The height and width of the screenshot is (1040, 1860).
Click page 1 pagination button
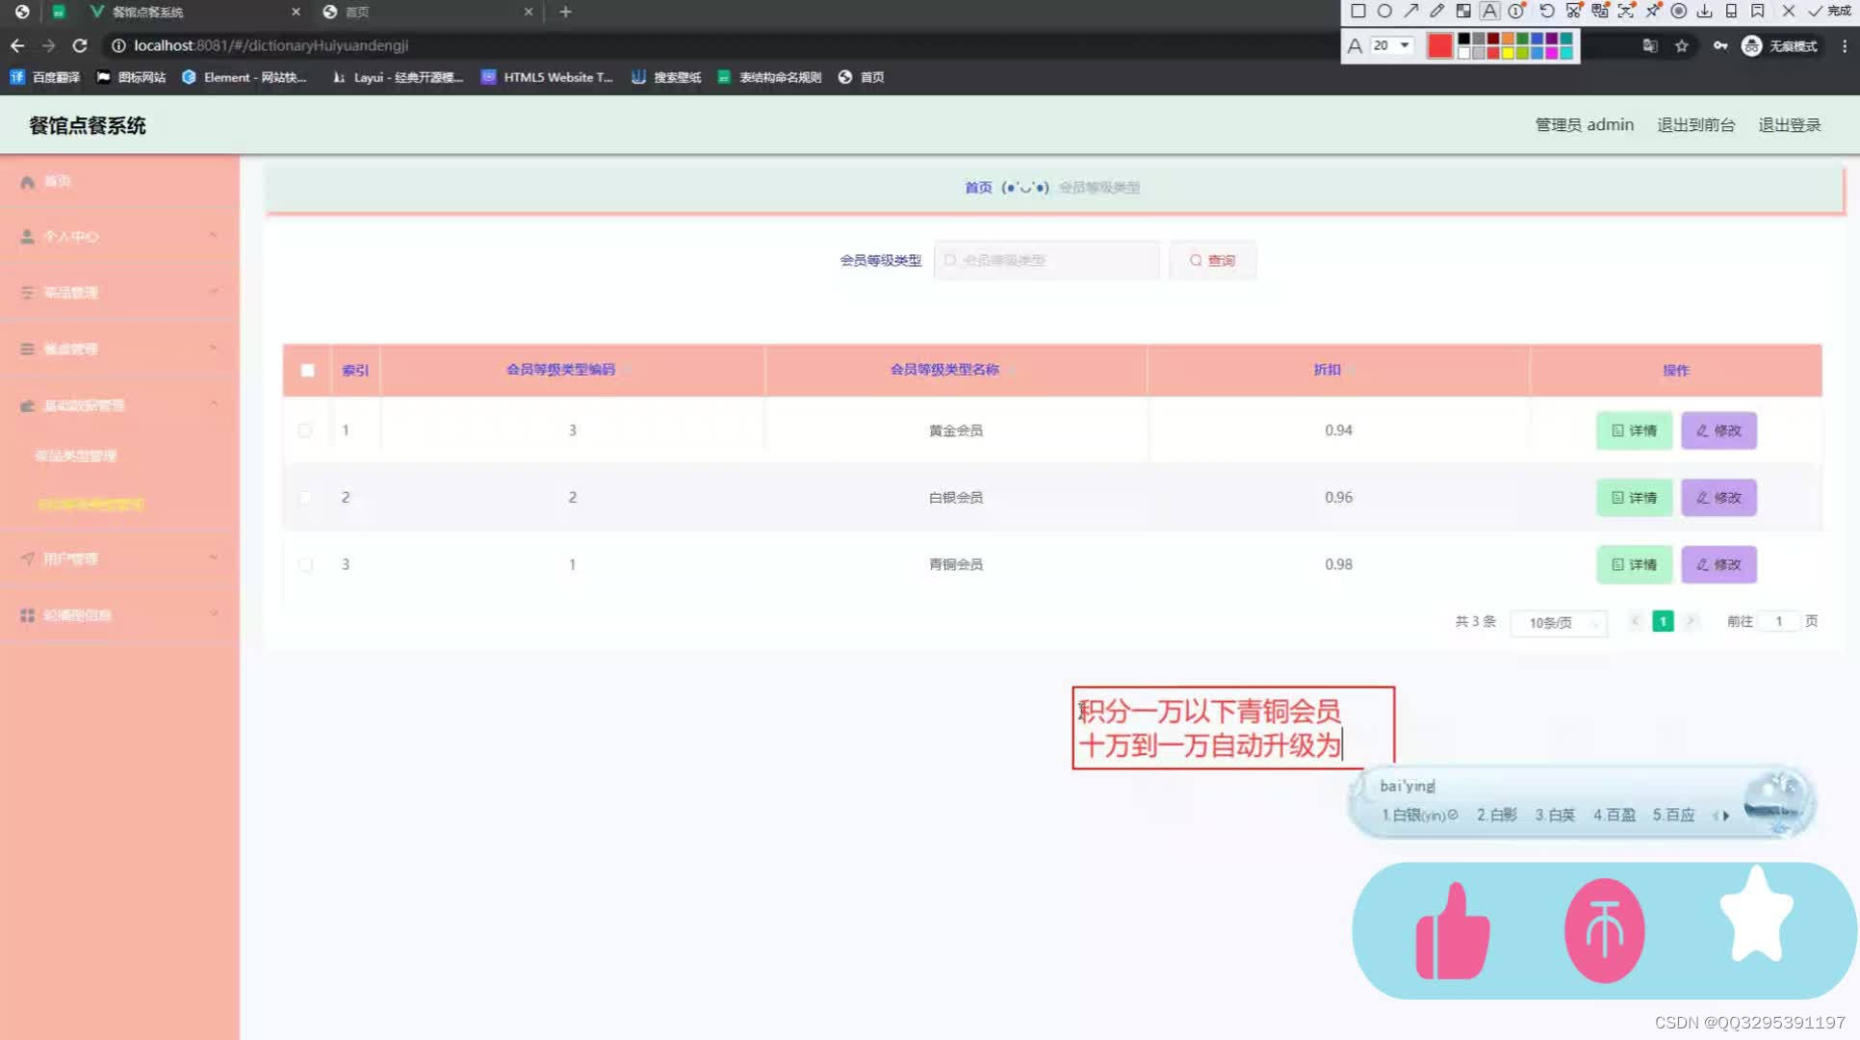tap(1663, 621)
